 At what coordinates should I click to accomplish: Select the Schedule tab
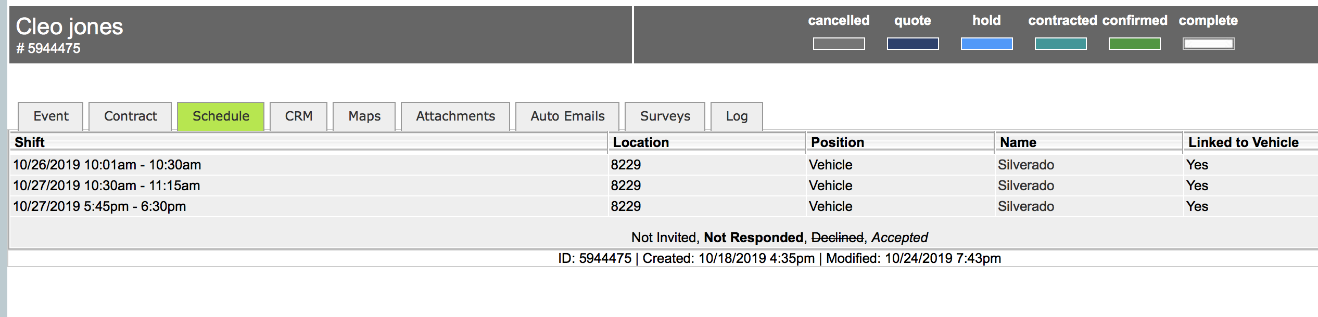point(221,116)
